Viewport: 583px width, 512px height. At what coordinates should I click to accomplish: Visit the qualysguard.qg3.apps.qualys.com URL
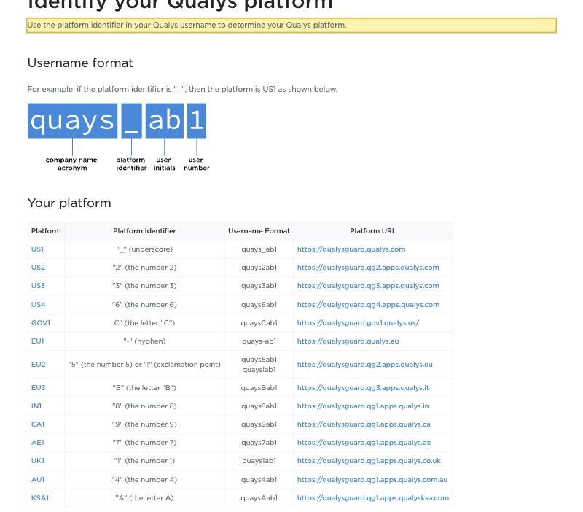pyautogui.click(x=368, y=285)
